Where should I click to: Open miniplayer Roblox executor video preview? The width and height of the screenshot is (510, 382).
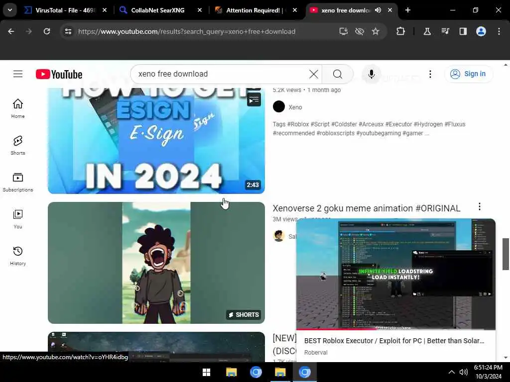(396, 274)
